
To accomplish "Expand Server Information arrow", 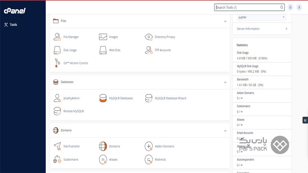I will pyautogui.click(x=286, y=29).
